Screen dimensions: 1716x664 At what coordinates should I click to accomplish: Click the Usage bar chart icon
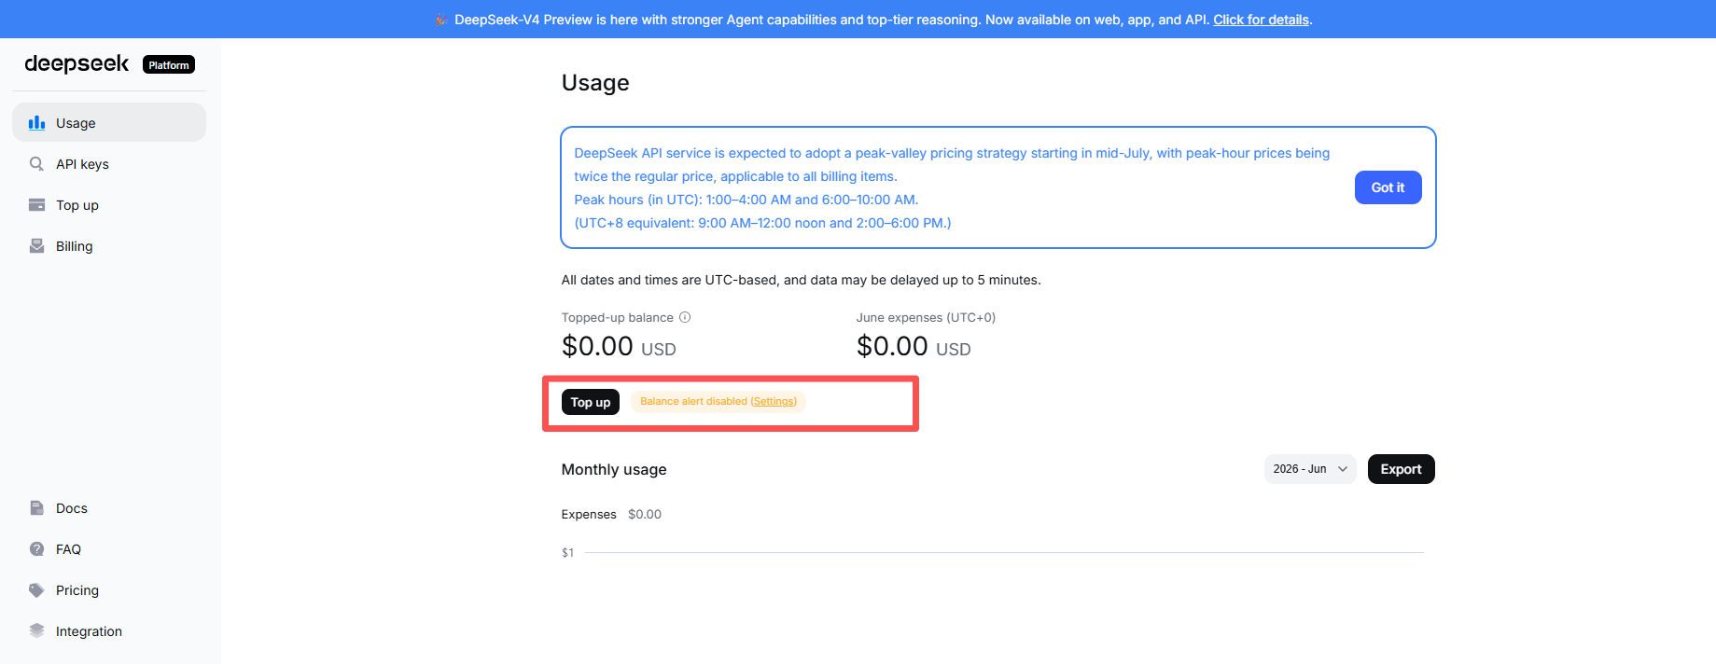37,122
